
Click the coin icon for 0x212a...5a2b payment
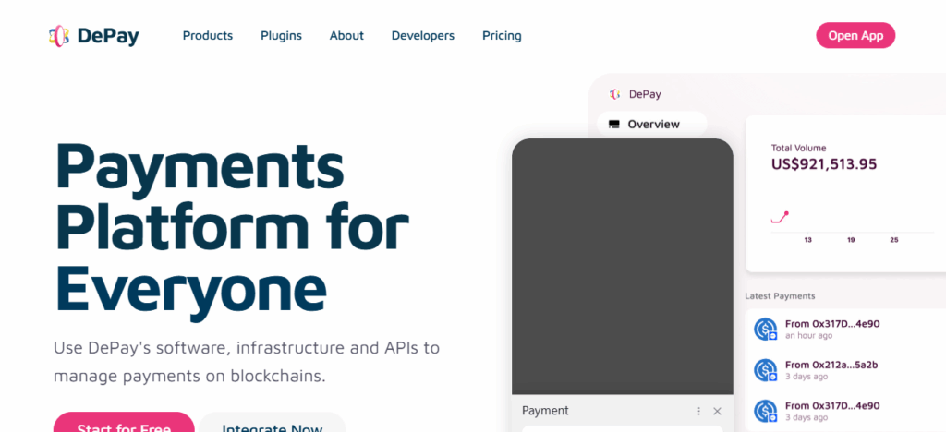(765, 370)
